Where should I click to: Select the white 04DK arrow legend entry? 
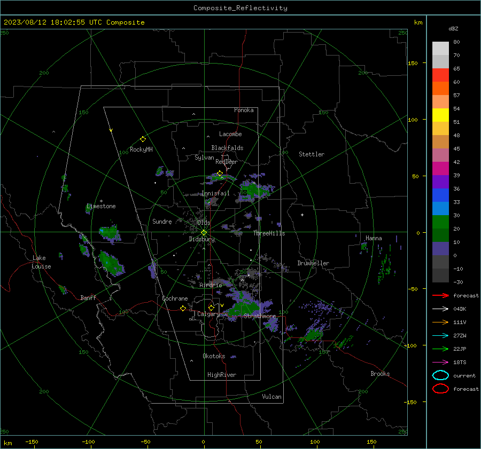point(440,309)
